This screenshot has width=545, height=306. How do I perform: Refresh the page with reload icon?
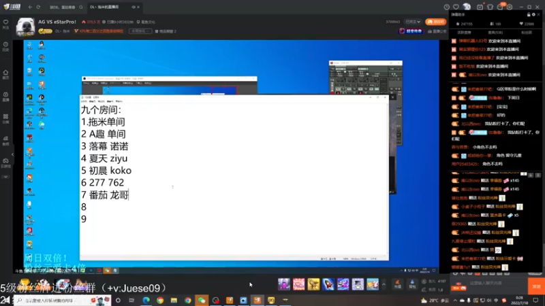point(38,7)
